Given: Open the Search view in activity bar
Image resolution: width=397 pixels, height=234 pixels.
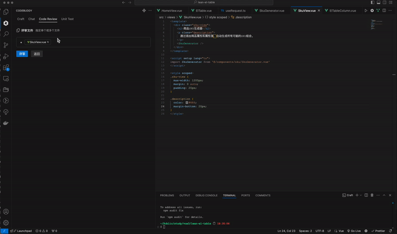Looking at the screenshot, I should pos(6,34).
